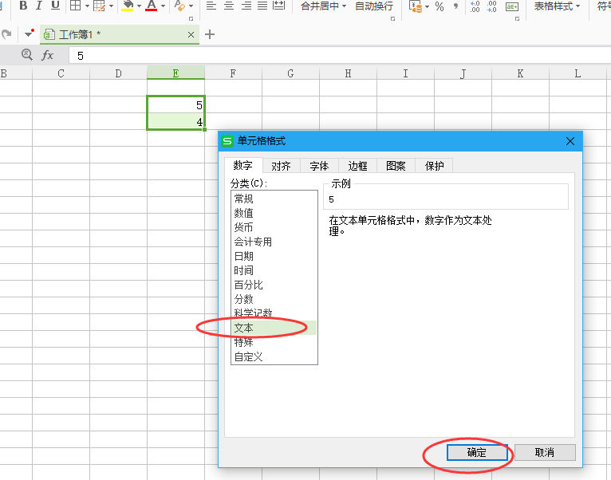Click the zoom magnifier icon by formula bar
The height and width of the screenshot is (480, 611).
click(x=26, y=54)
